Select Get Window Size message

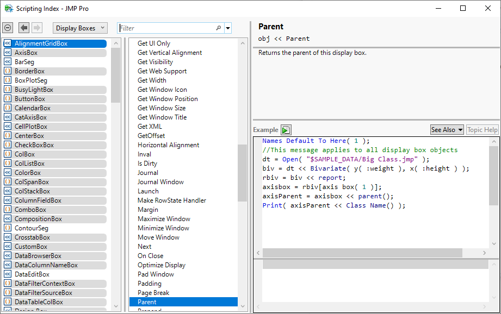click(162, 108)
